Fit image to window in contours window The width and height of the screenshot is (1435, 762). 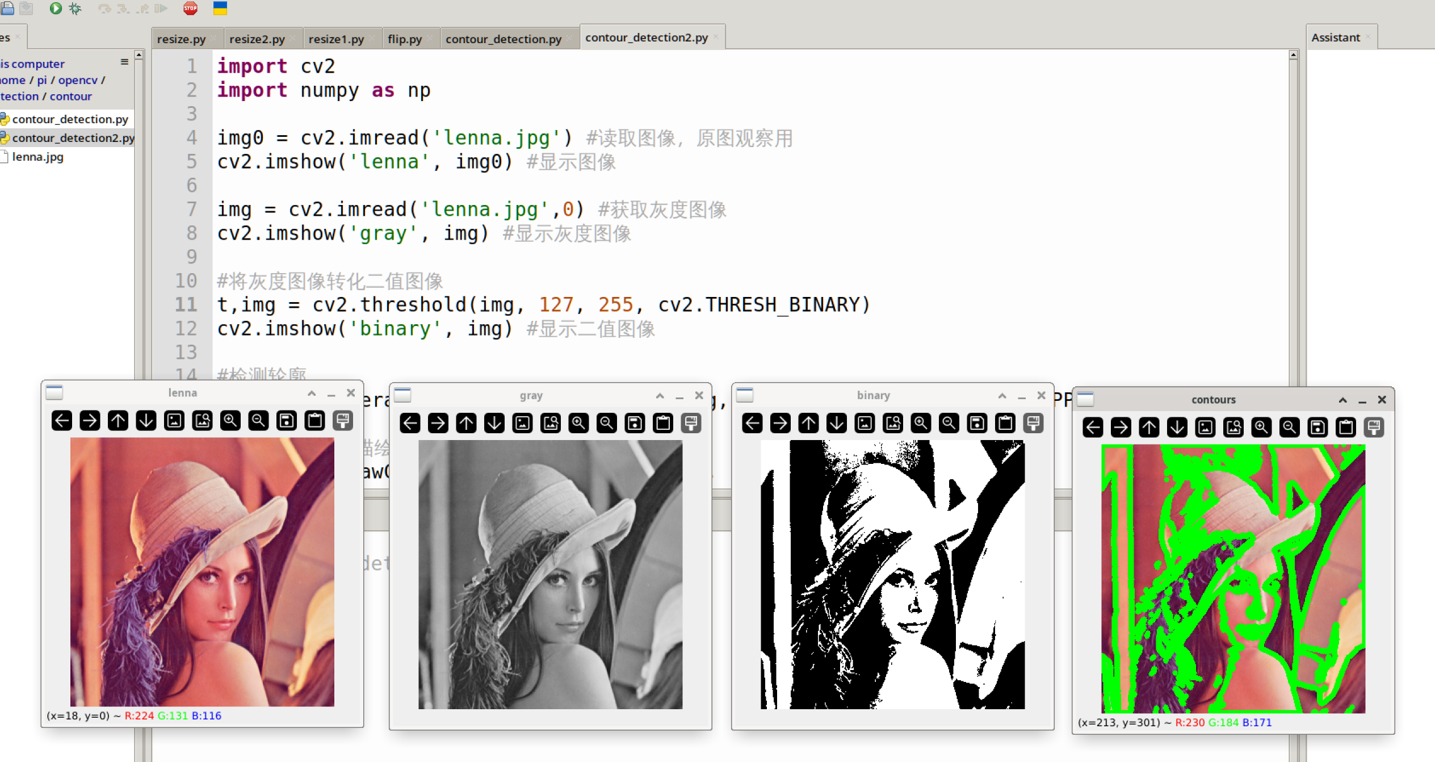click(x=1233, y=427)
